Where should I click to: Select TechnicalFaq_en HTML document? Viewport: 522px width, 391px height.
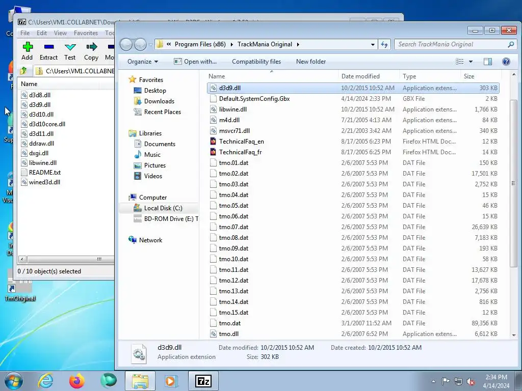click(353, 142)
